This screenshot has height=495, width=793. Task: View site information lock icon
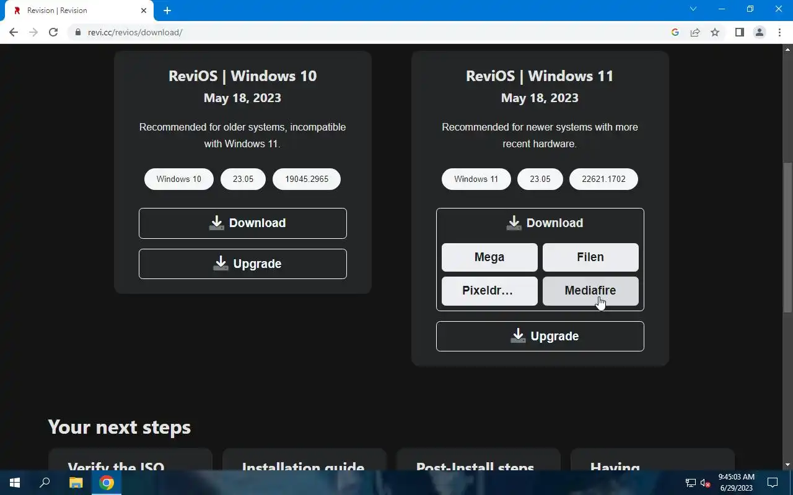click(78, 32)
